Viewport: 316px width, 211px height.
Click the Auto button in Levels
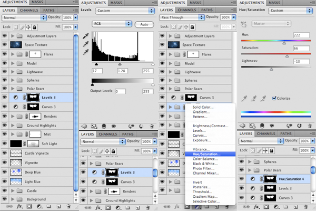[x=144, y=24]
